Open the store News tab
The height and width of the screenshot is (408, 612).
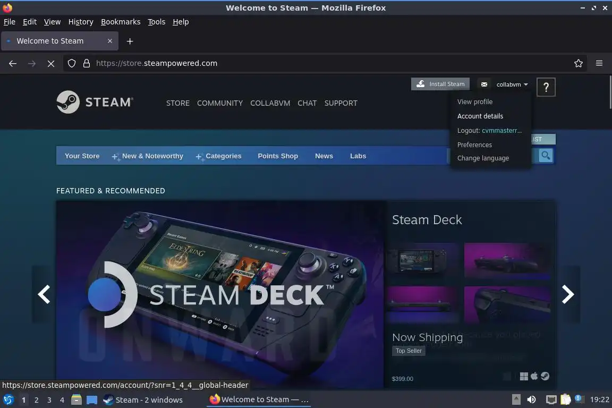(x=324, y=156)
